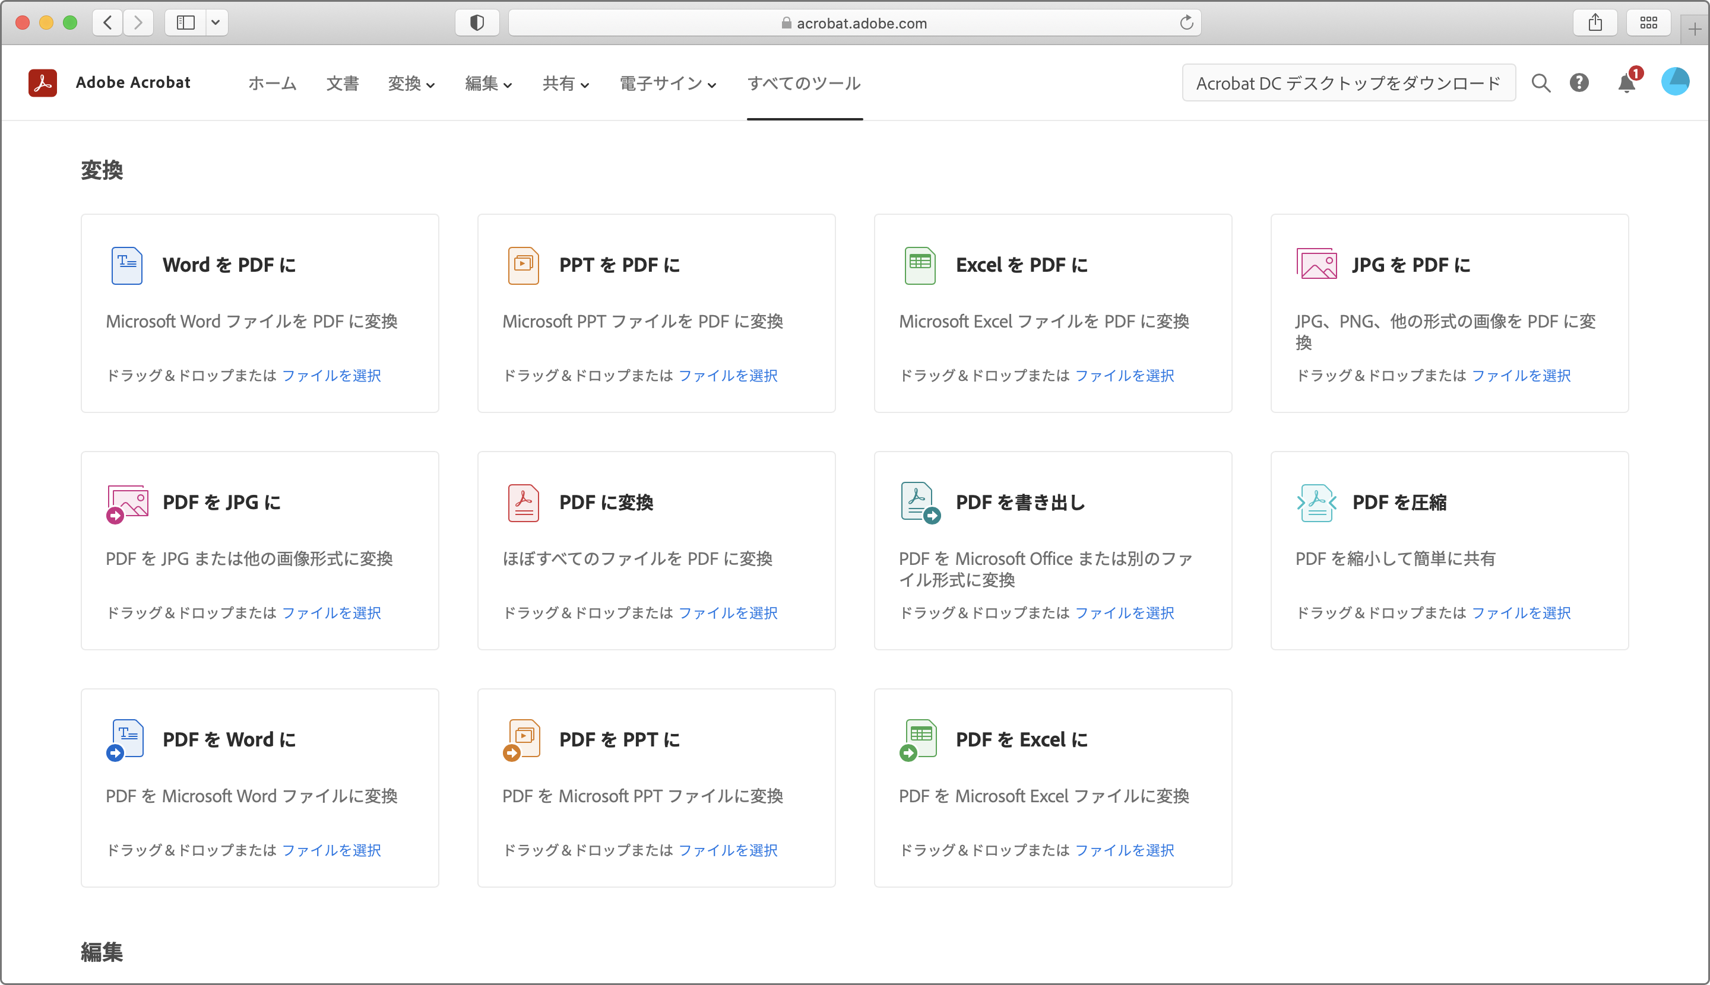Click the Adobe Acrobat brand name text
This screenshot has width=1710, height=985.
[x=134, y=82]
